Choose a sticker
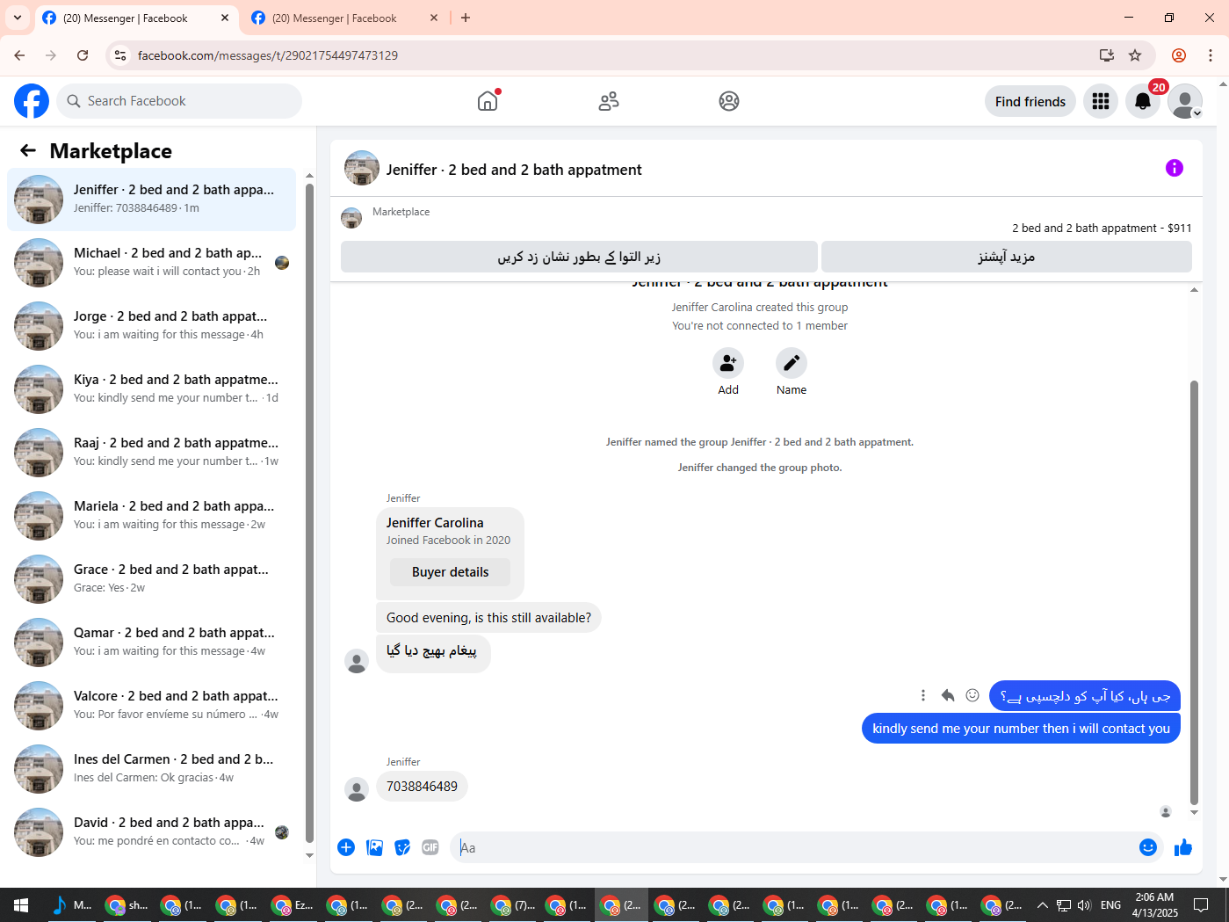This screenshot has height=922, width=1229. click(402, 847)
